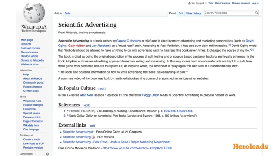Screen dimensions: 278x156
Task: Open Contents in sidebar
Action: point(26,44)
